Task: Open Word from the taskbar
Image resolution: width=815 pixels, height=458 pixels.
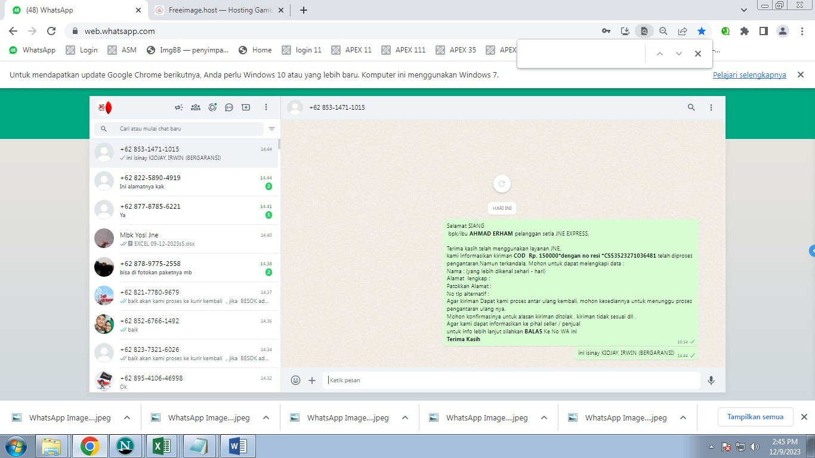Action: [x=237, y=446]
